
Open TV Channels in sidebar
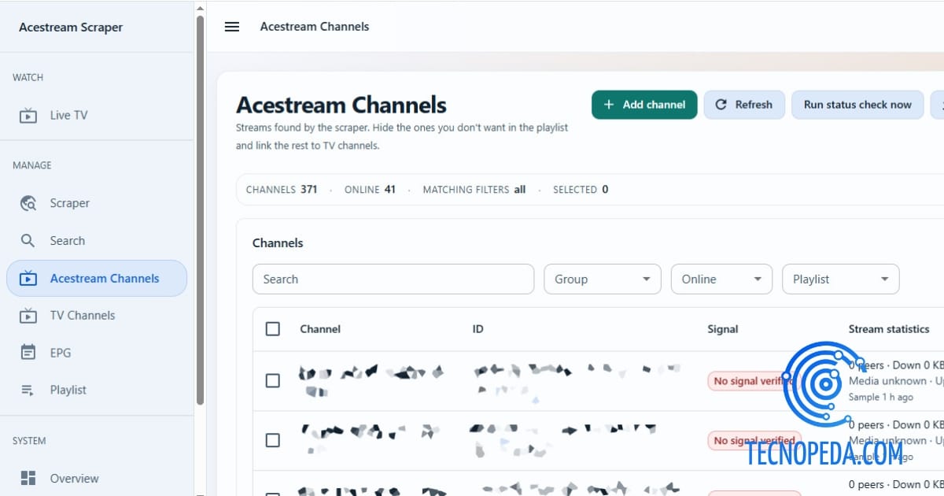(x=97, y=315)
